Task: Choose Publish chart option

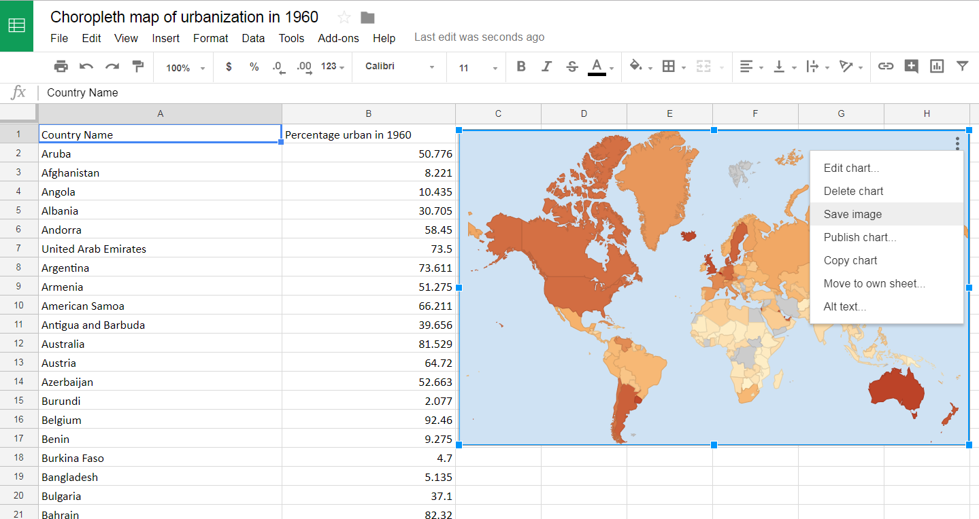Action: pyautogui.click(x=886, y=237)
